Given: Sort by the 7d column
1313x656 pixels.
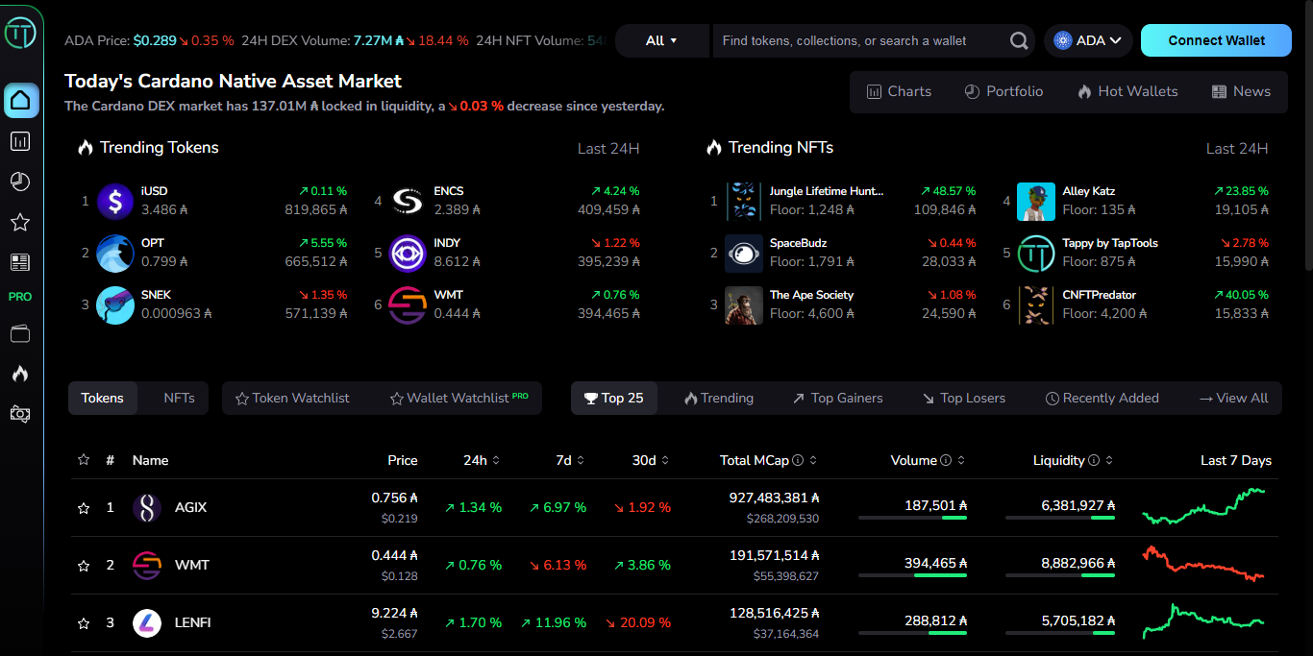Looking at the screenshot, I should [x=571, y=460].
